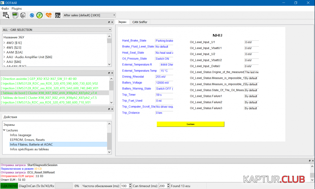315x189 pixels.
Task: Click the log panel scrollbar up arrow
Action: (x=312, y=166)
